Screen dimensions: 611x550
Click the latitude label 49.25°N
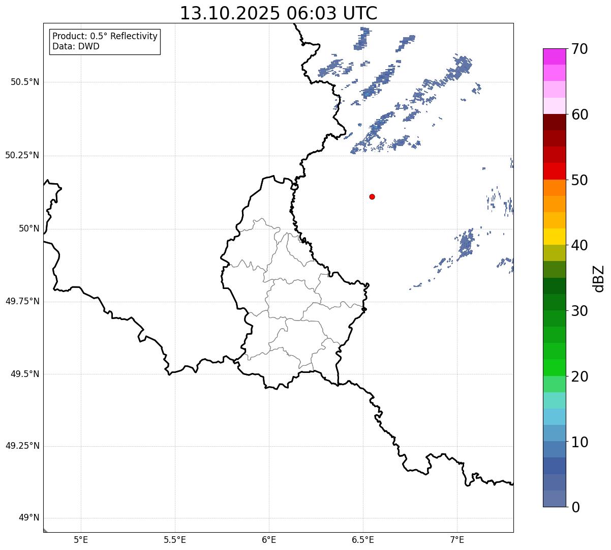[x=22, y=446]
